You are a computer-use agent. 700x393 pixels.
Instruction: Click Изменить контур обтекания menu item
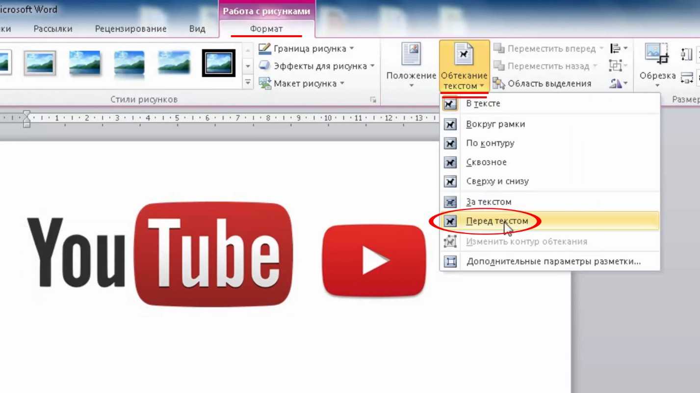(549, 241)
